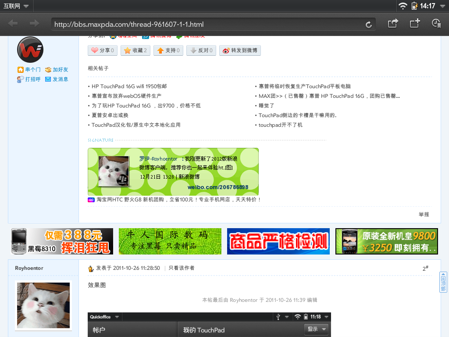Click the 分享 heart button

(103, 50)
